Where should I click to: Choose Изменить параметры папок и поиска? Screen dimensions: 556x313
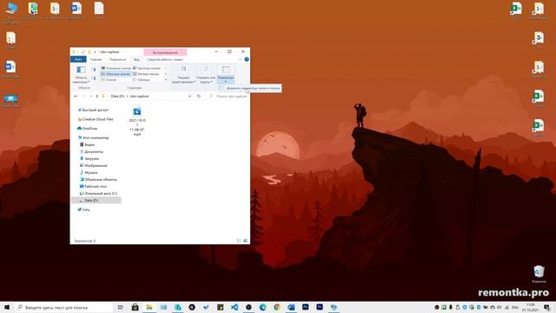click(x=249, y=88)
